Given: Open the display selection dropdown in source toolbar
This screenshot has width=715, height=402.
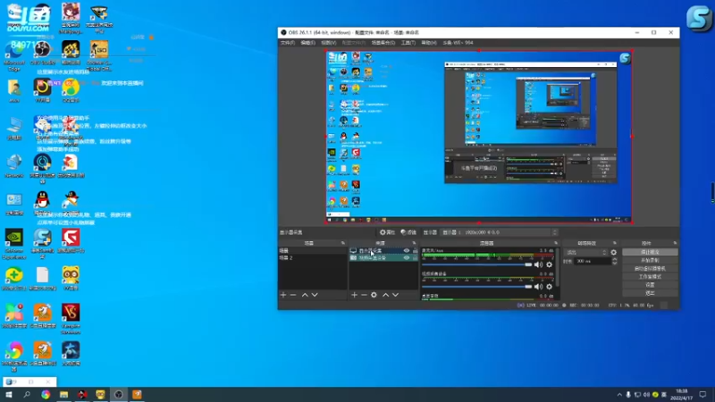Looking at the screenshot, I should pyautogui.click(x=500, y=232).
